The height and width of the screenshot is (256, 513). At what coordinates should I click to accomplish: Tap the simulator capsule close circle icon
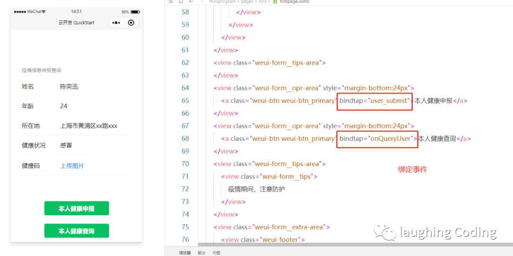tap(131, 23)
